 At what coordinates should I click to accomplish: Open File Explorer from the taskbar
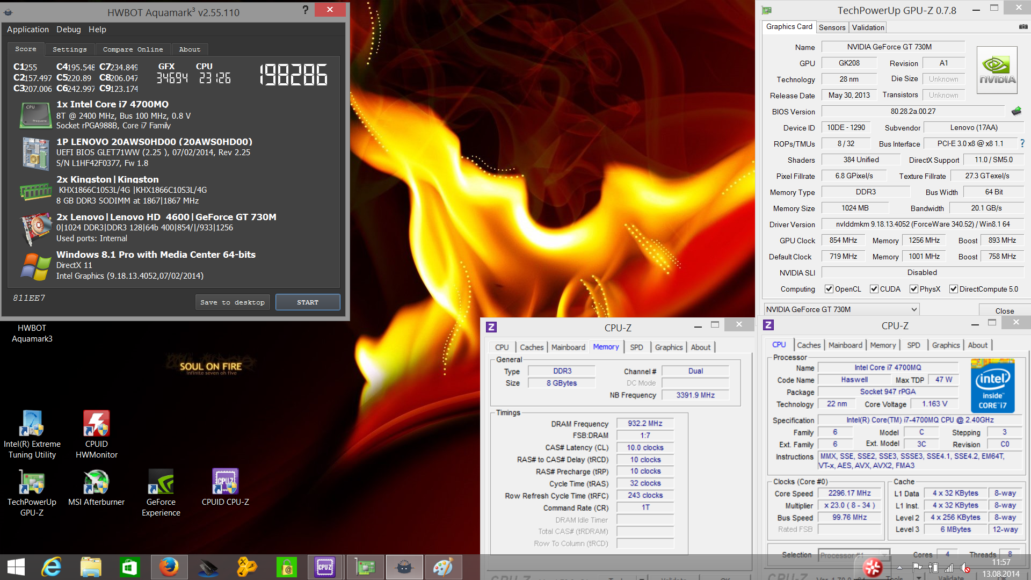(x=91, y=567)
